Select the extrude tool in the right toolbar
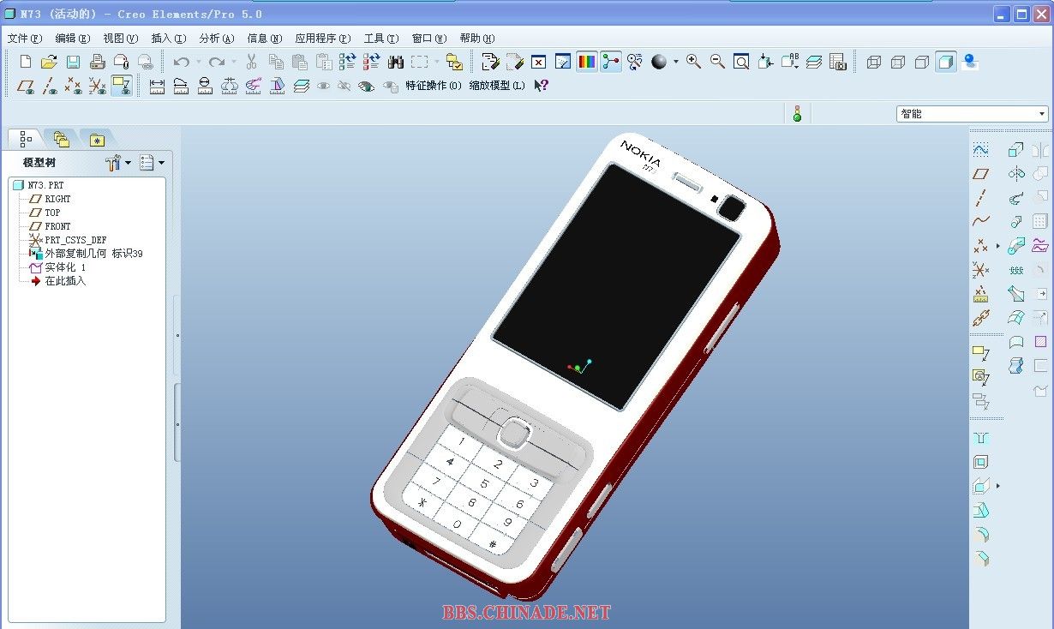The height and width of the screenshot is (629, 1054). pyautogui.click(x=1015, y=150)
